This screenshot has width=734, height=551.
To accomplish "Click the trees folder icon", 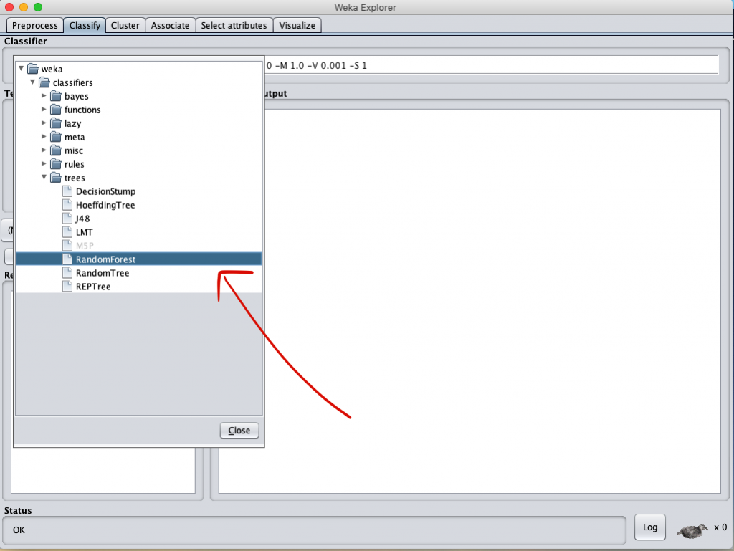I will pyautogui.click(x=56, y=177).
